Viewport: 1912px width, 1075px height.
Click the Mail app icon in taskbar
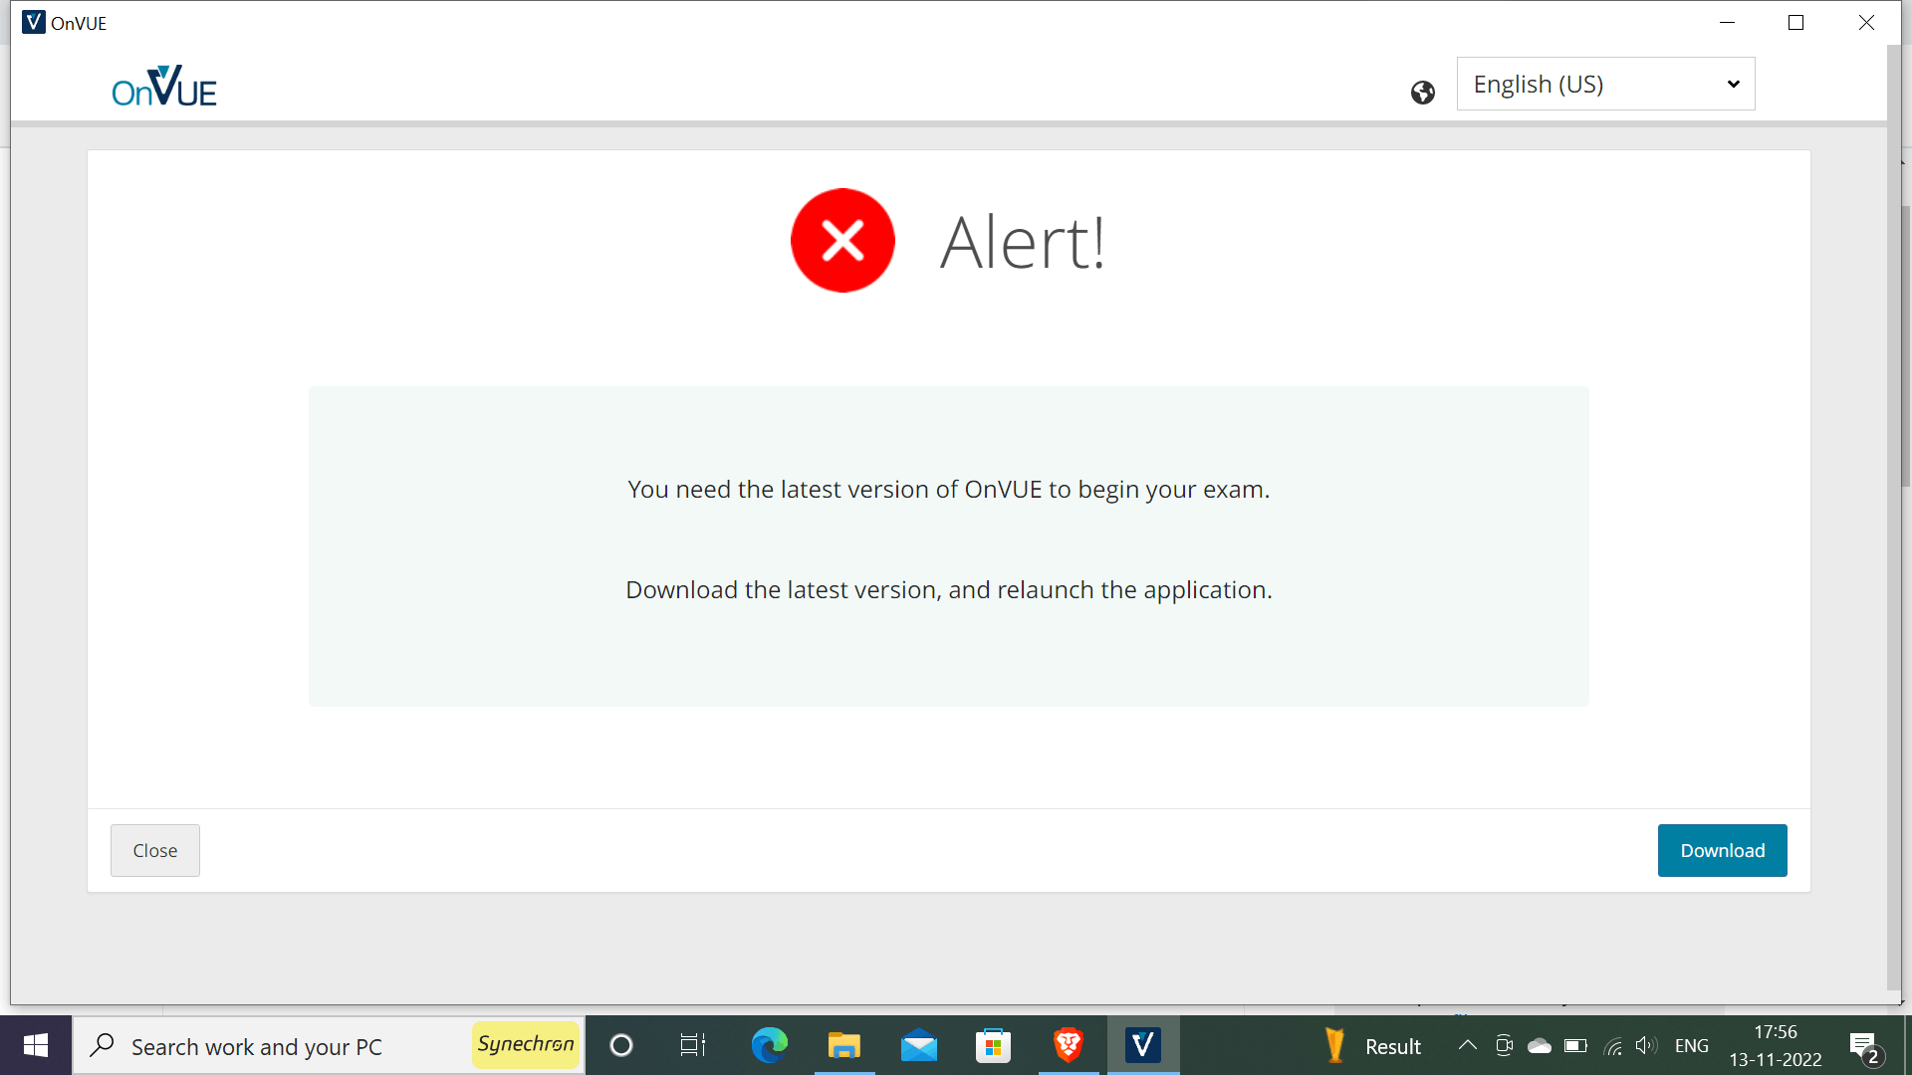[918, 1045]
